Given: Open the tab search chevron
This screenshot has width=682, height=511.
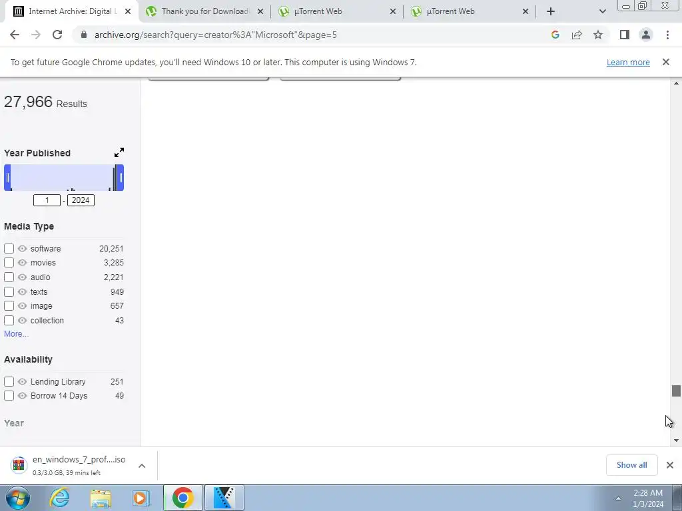Looking at the screenshot, I should (x=602, y=11).
